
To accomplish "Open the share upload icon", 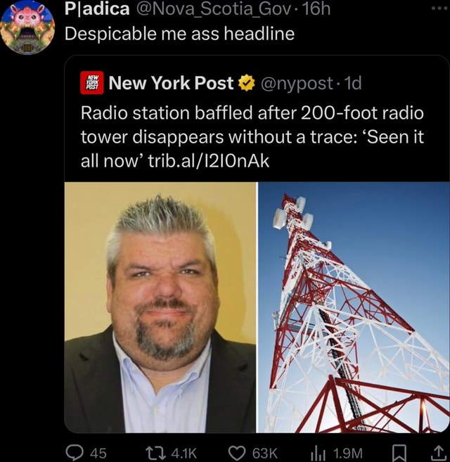I will 439,453.
